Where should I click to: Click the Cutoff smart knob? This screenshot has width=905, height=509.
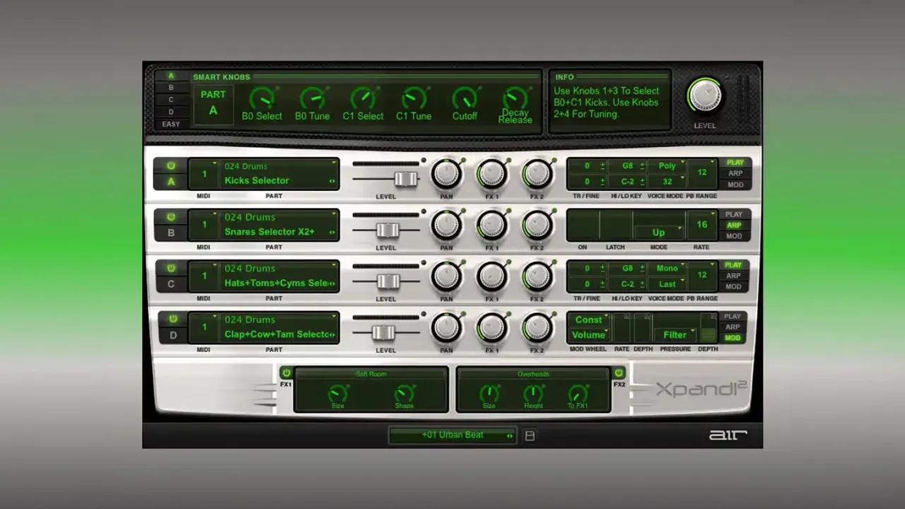pos(465,98)
